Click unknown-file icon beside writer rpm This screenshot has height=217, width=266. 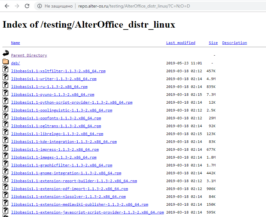[x=5, y=77]
